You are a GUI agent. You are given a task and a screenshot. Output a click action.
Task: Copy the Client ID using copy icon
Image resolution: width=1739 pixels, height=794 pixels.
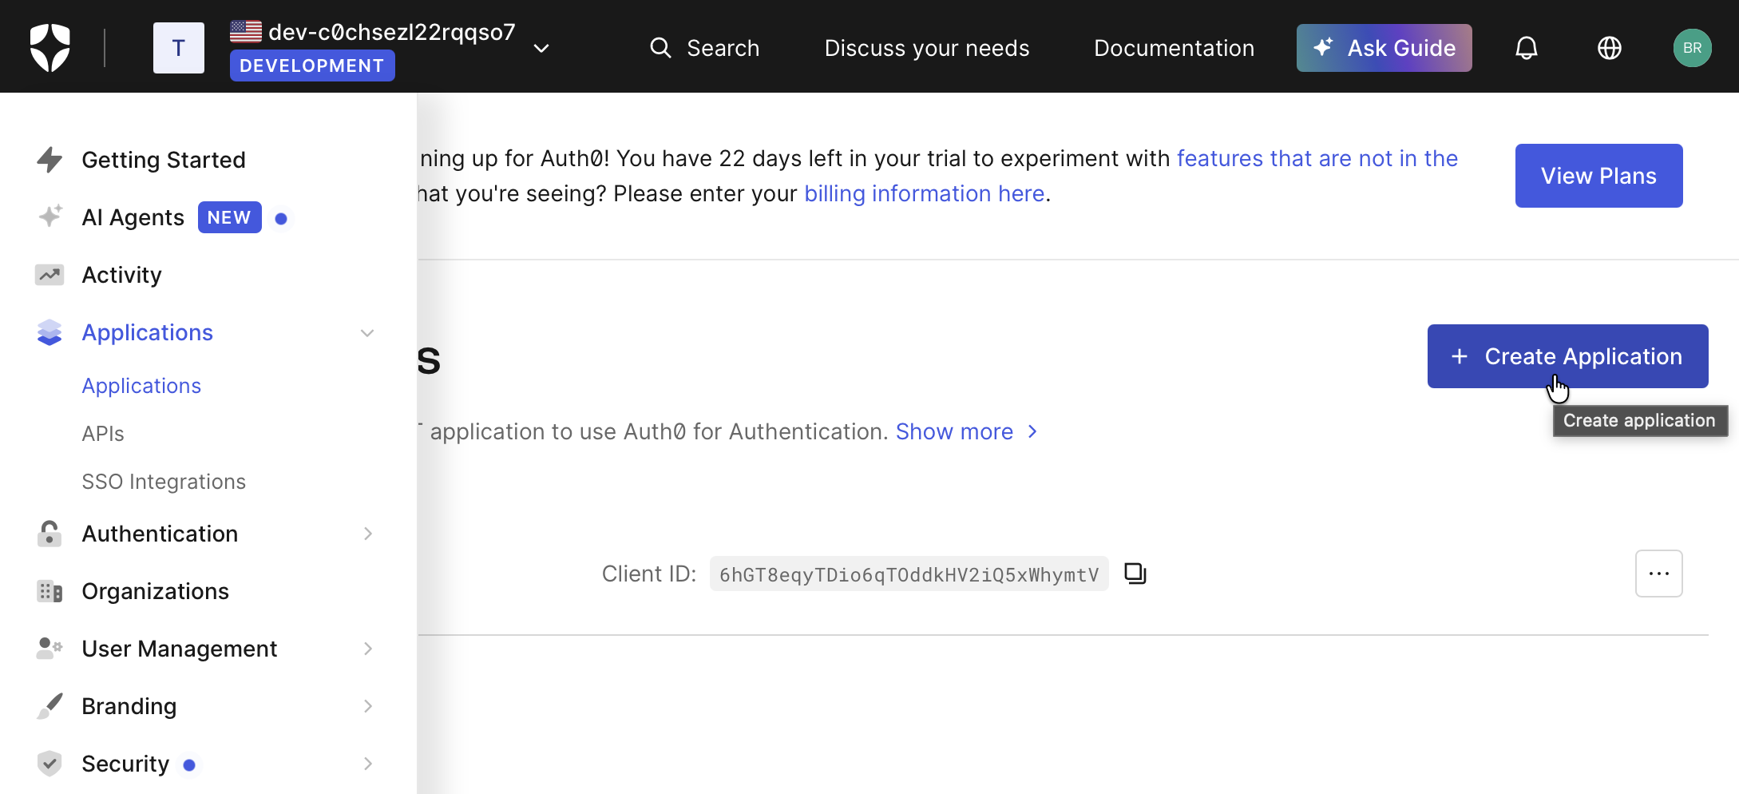click(x=1135, y=573)
